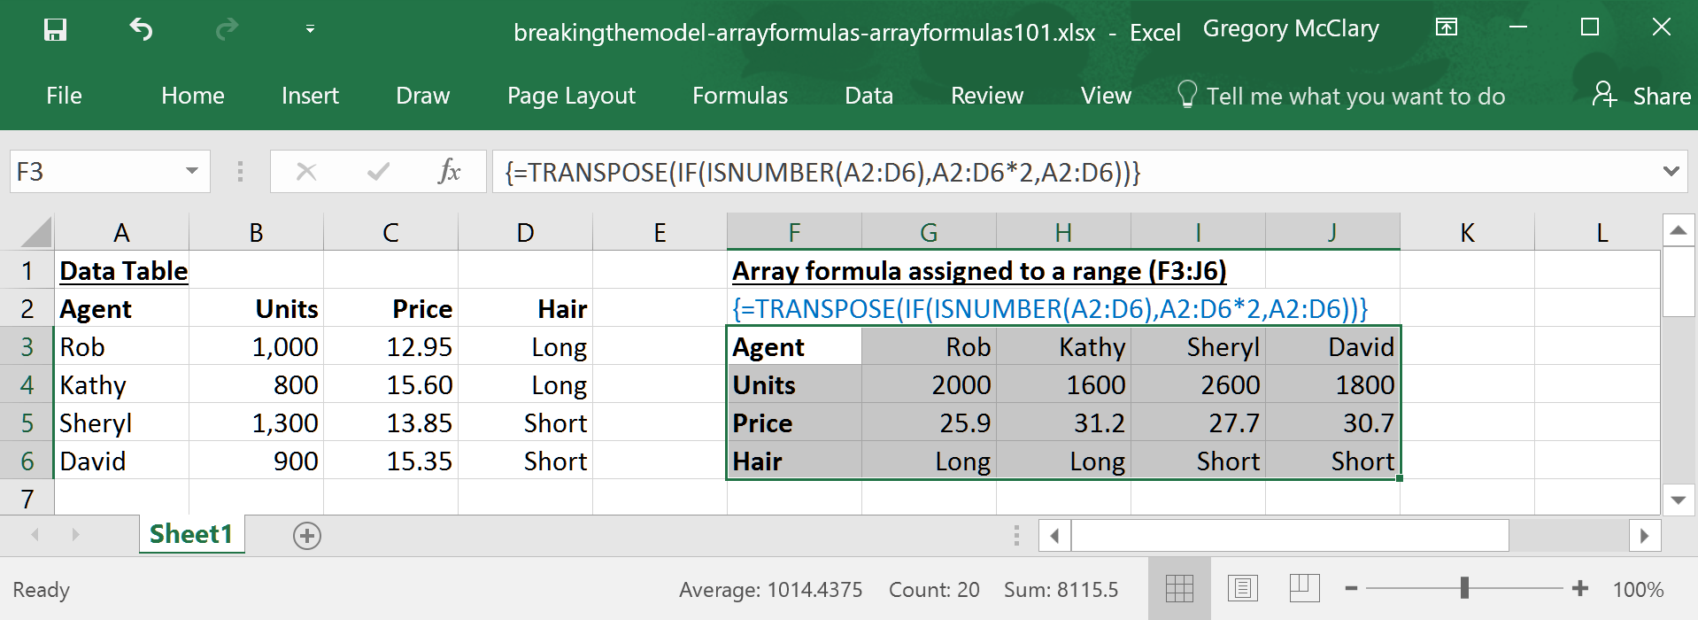1698x620 pixels.
Task: Open Ribbon Display Options icon
Action: (x=1446, y=27)
